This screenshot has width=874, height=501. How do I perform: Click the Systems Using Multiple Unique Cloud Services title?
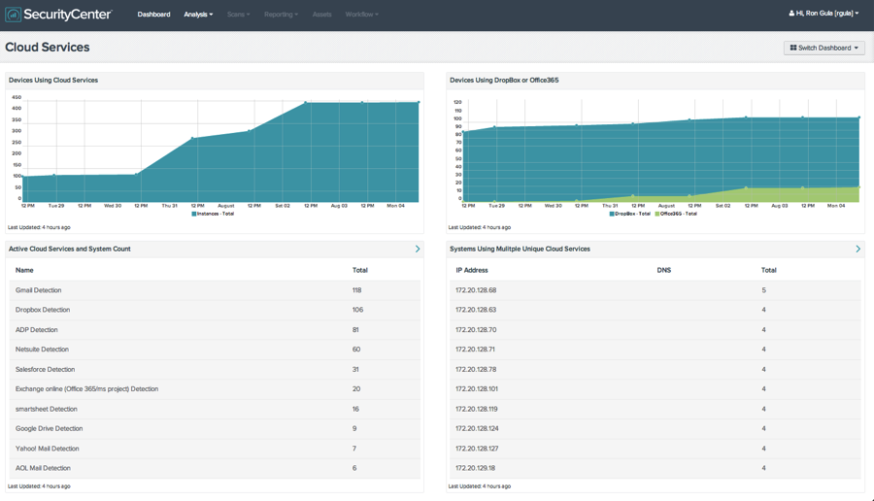(521, 250)
